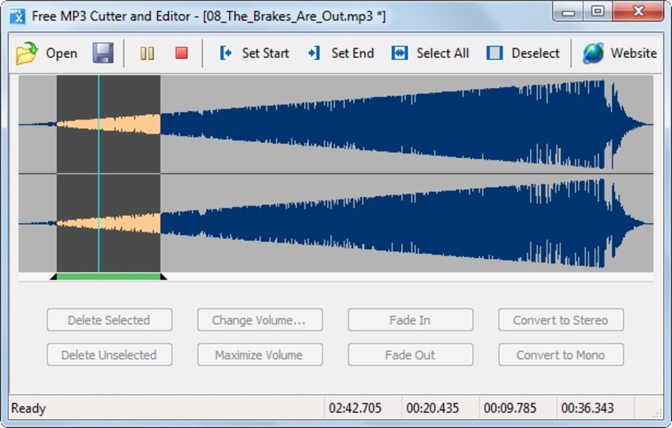672x428 pixels.
Task: Save the file using the floppy disk icon
Action: [103, 53]
